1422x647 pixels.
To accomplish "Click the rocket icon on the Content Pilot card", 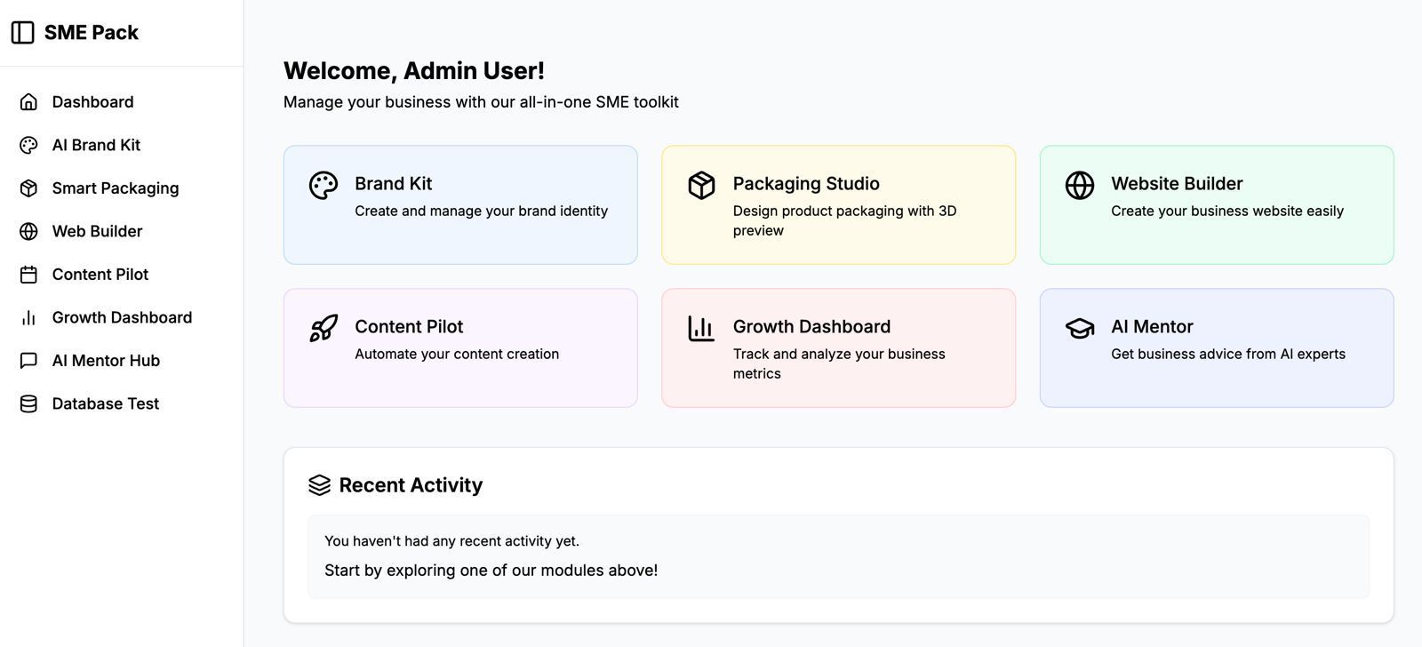I will tap(324, 328).
